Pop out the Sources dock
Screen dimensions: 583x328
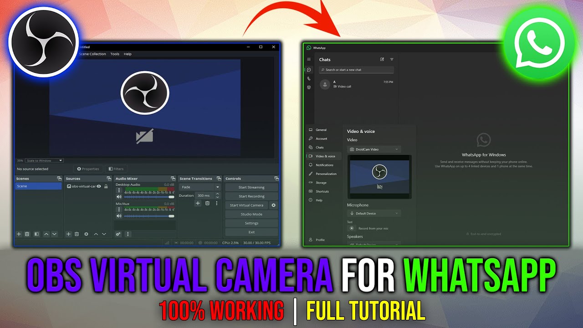pyautogui.click(x=109, y=179)
